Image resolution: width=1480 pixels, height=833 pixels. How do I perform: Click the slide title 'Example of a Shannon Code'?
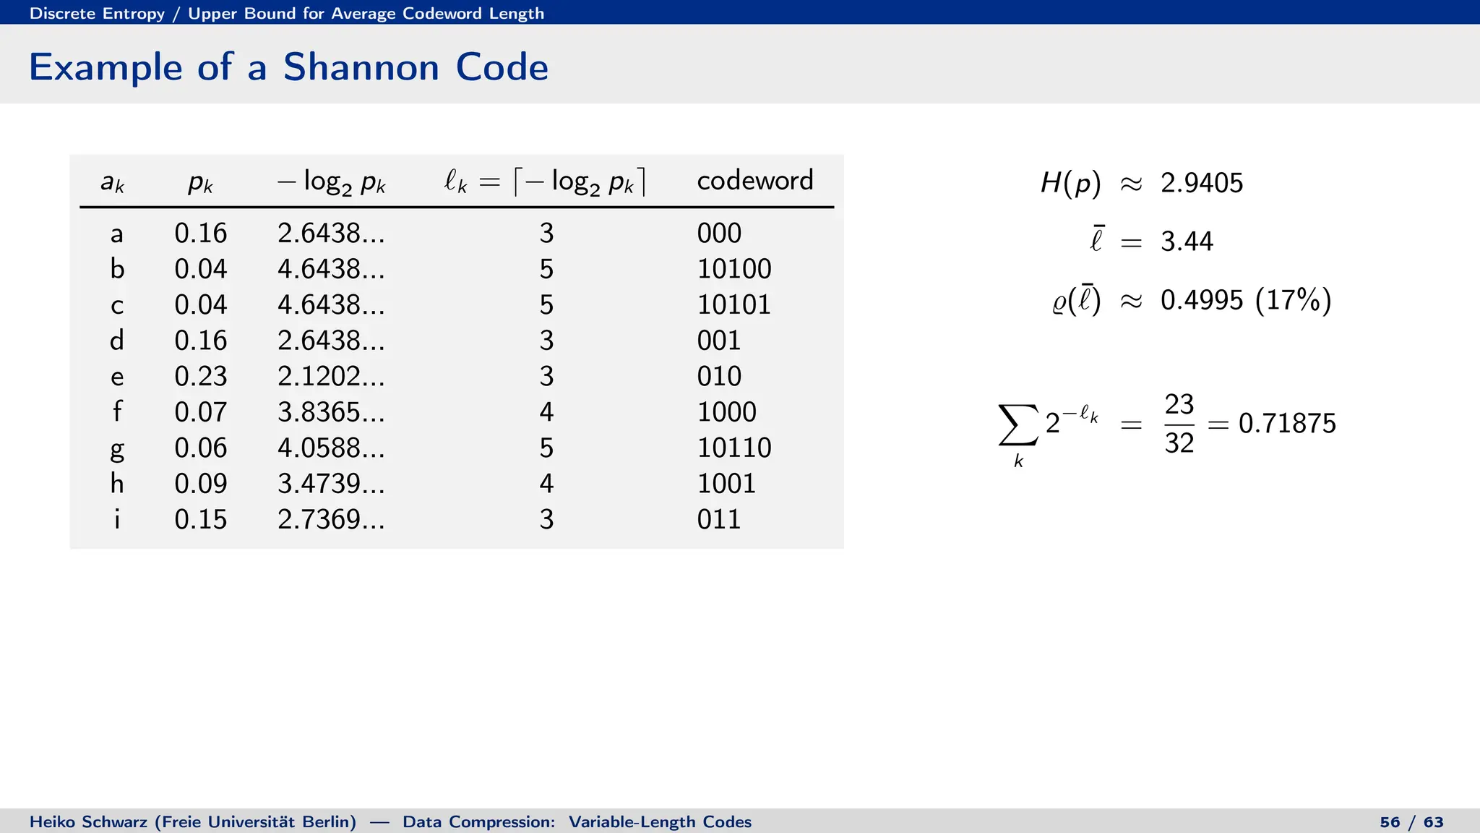[288, 67]
